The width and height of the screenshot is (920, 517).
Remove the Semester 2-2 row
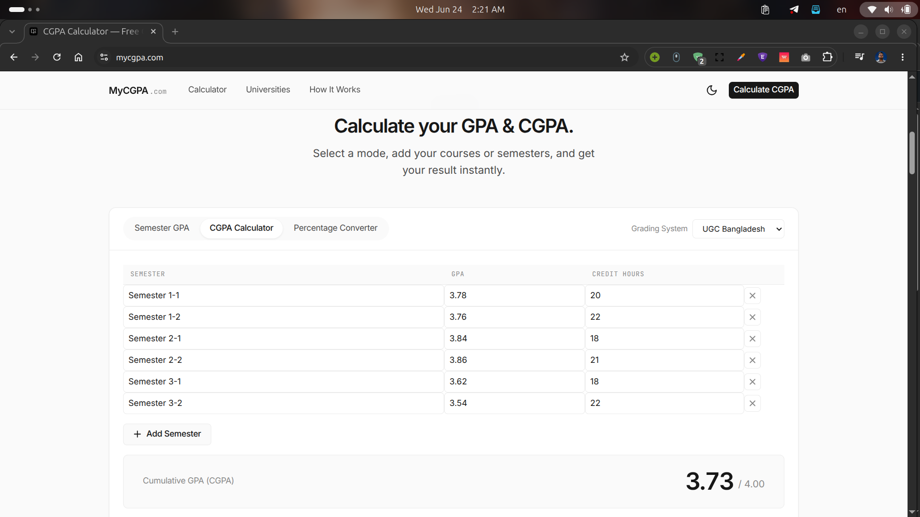point(752,360)
